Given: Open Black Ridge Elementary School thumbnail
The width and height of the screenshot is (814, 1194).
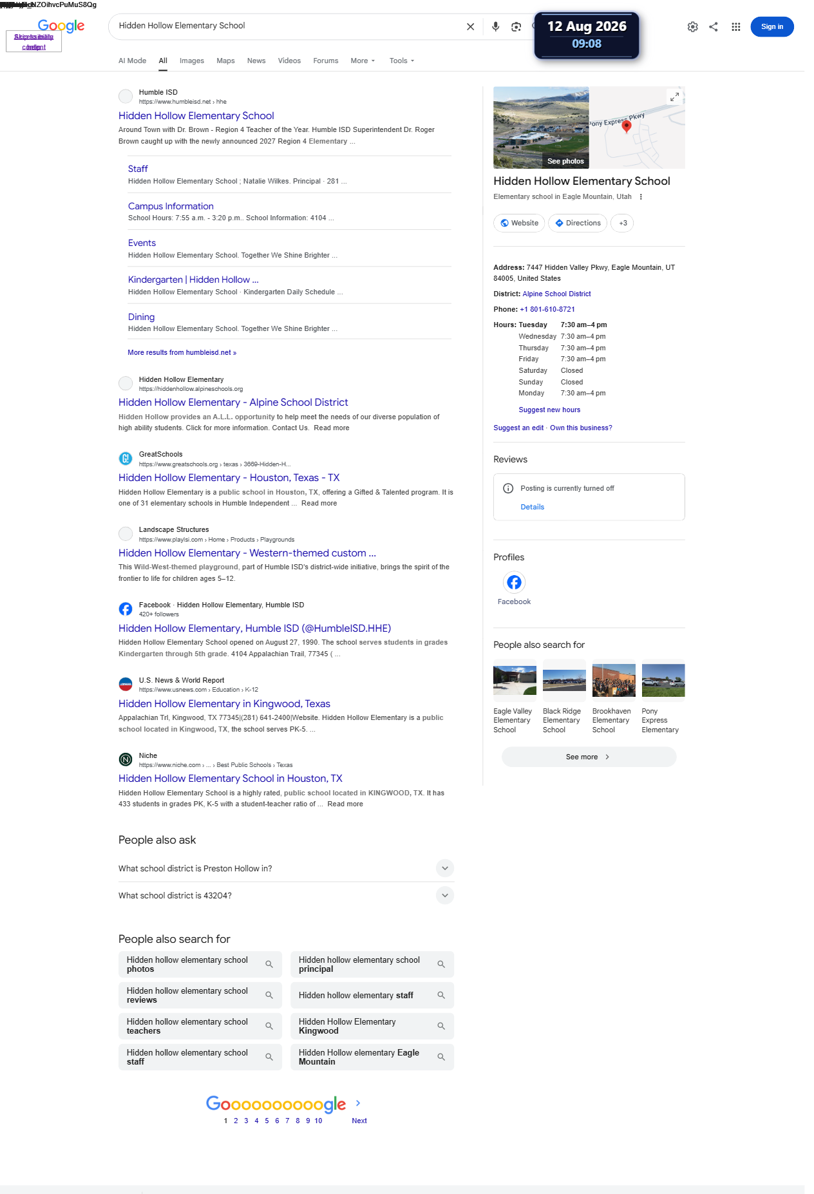Looking at the screenshot, I should click(x=564, y=680).
